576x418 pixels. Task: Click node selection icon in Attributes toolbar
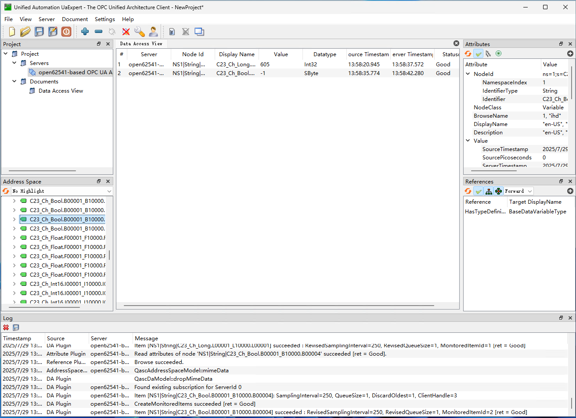pyautogui.click(x=488, y=54)
